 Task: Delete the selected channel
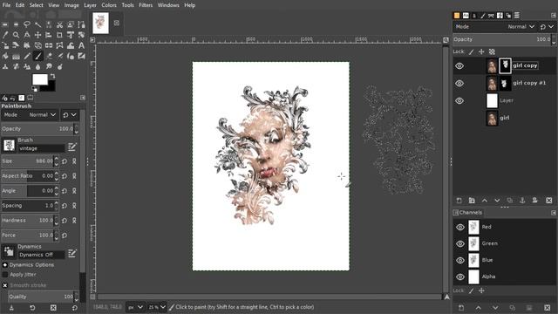click(x=548, y=308)
